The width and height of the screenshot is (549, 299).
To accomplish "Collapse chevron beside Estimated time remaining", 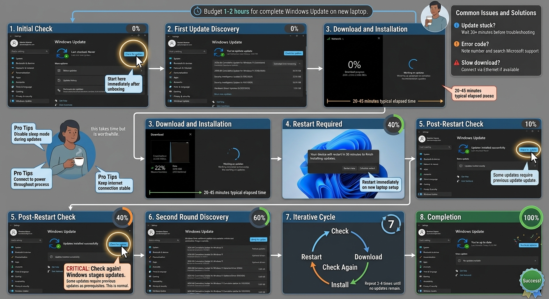I will tap(299, 64).
